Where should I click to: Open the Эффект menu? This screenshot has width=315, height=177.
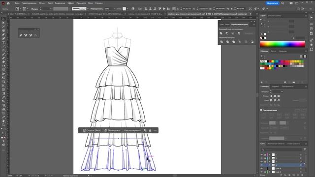coord(71,3)
